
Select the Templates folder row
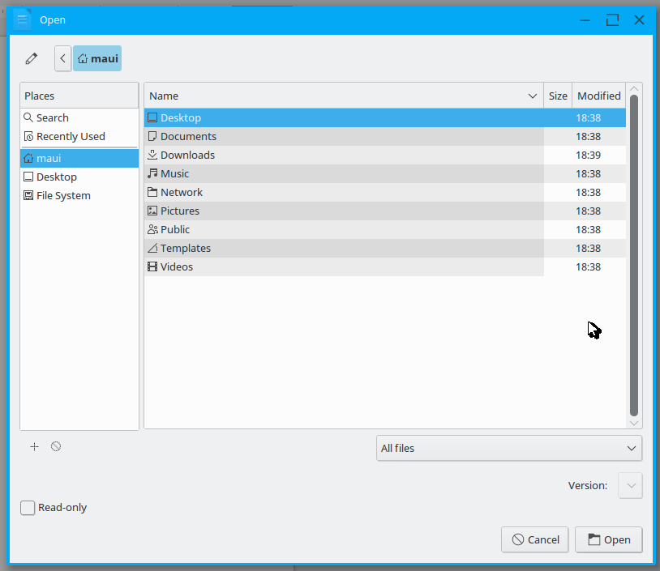point(385,248)
